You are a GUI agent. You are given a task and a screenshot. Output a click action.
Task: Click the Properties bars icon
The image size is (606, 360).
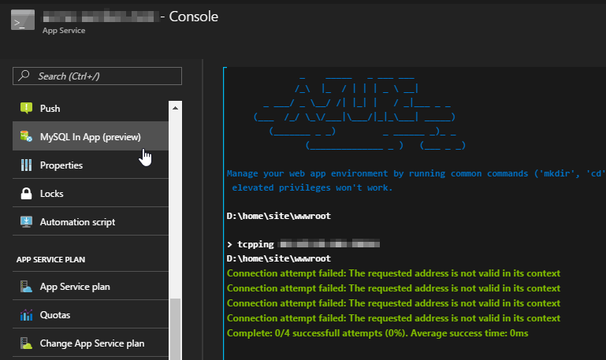[26, 165]
